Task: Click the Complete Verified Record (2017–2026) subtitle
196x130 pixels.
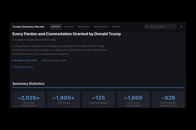Action: [34, 40]
